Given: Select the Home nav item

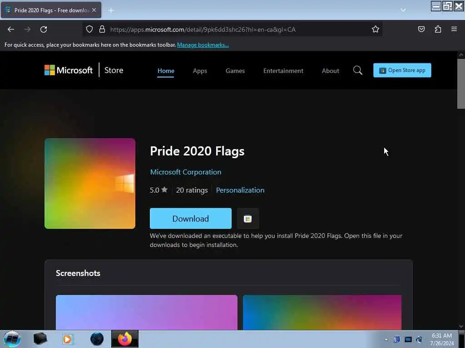Looking at the screenshot, I should point(166,71).
